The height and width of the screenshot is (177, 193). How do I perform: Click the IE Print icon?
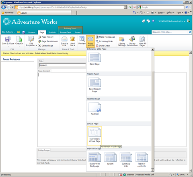click(x=152, y=12)
